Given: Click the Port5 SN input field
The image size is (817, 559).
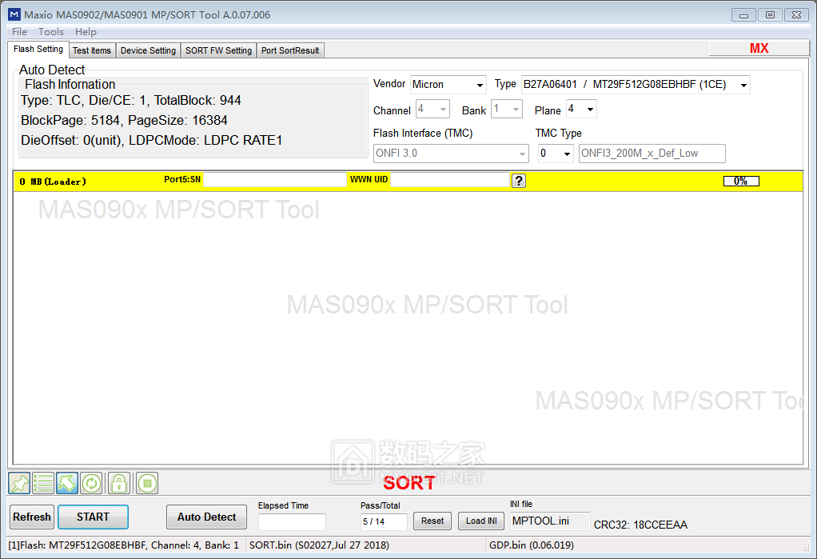Looking at the screenshot, I should click(x=274, y=181).
